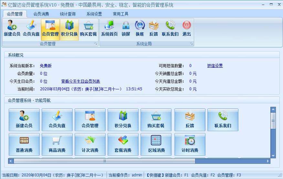
Task: Switch to the 常用工具 ribbon tab
Action: pyautogui.click(x=121, y=14)
